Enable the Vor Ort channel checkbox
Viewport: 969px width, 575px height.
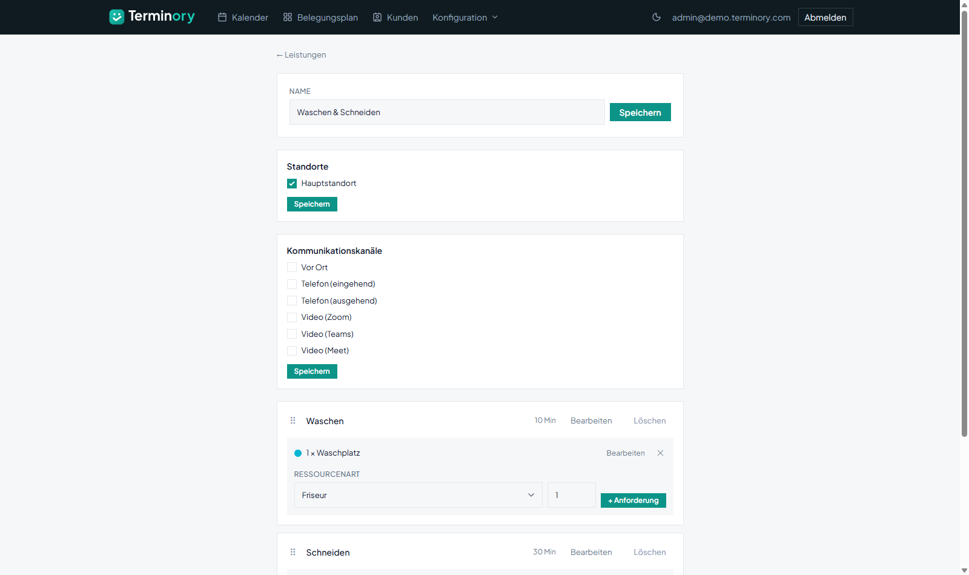coord(292,267)
